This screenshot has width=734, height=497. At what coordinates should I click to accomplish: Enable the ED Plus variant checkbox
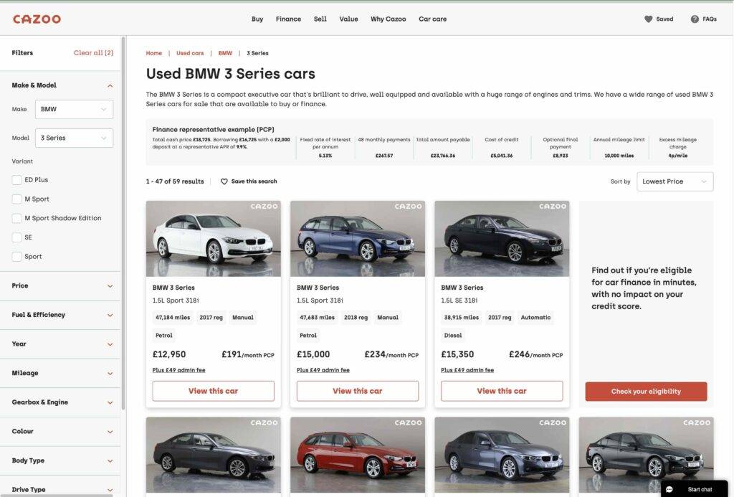point(16,179)
